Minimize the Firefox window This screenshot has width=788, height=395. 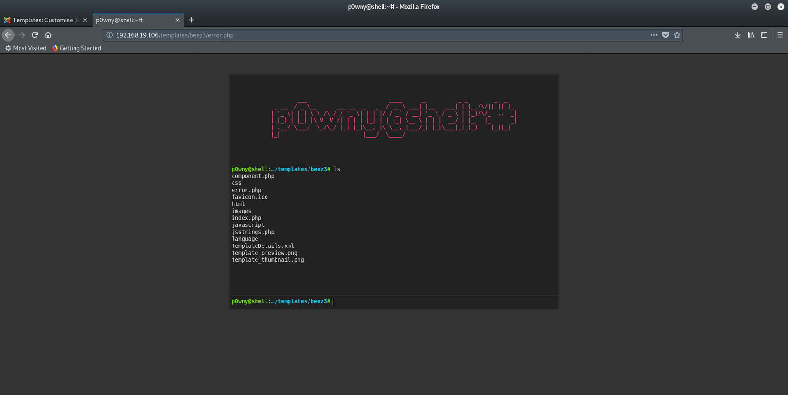[x=755, y=7]
